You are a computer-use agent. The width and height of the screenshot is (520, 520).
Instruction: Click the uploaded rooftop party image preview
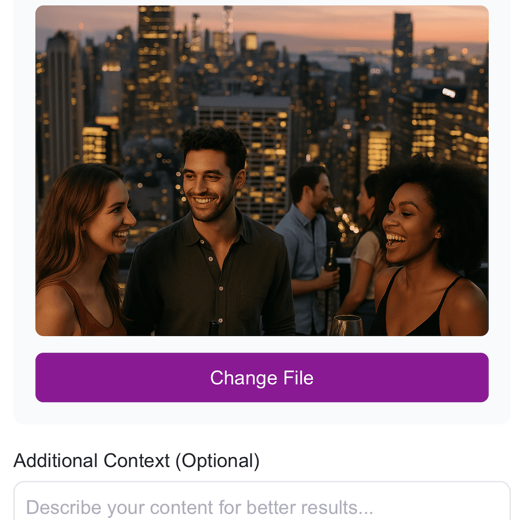(262, 170)
